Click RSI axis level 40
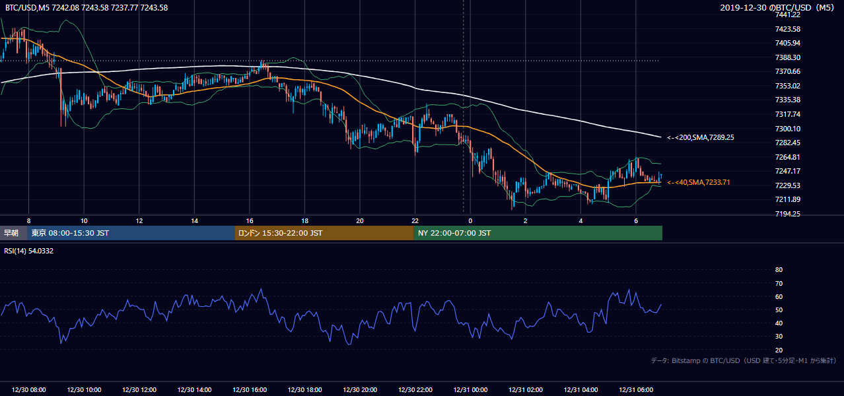 [779, 323]
